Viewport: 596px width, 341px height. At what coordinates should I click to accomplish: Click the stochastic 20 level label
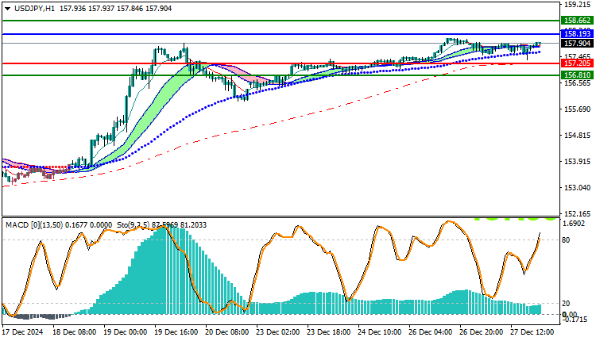click(x=566, y=304)
